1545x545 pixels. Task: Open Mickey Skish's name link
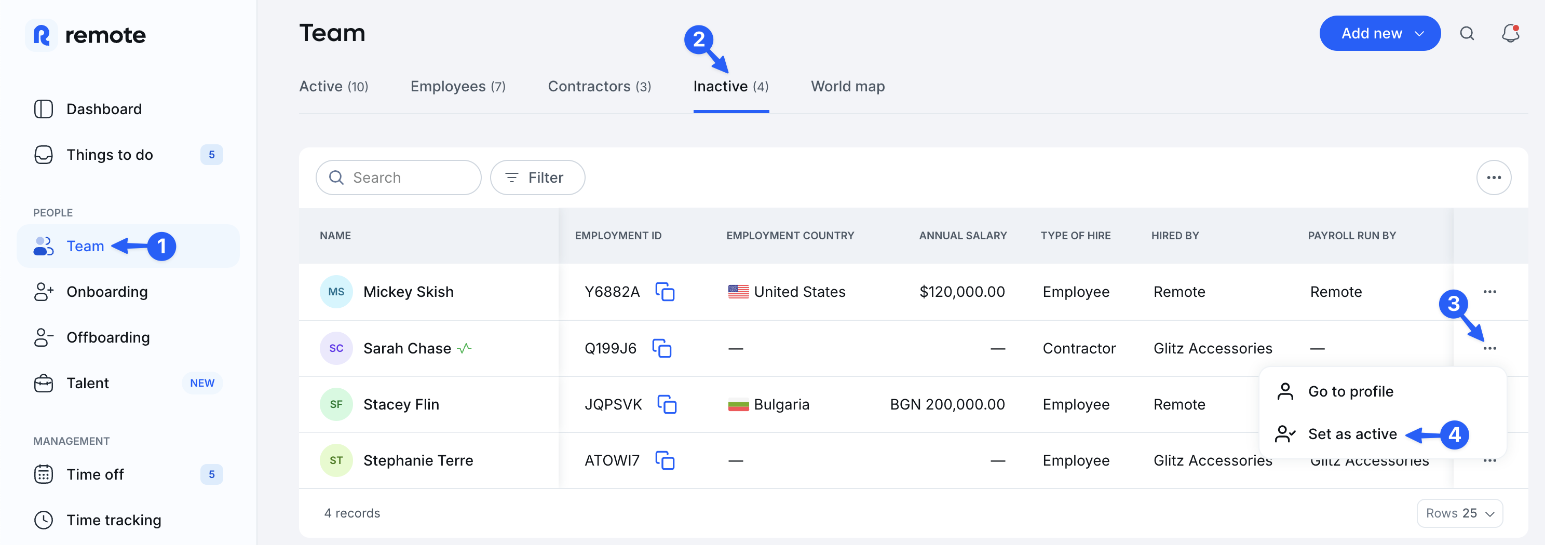(409, 292)
